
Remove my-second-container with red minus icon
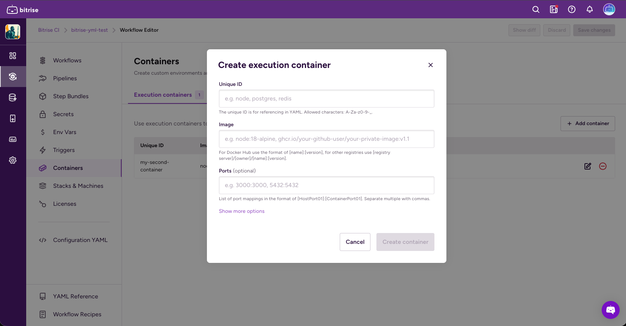603,166
